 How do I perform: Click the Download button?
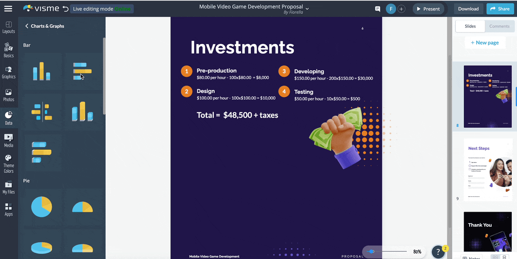point(468,9)
